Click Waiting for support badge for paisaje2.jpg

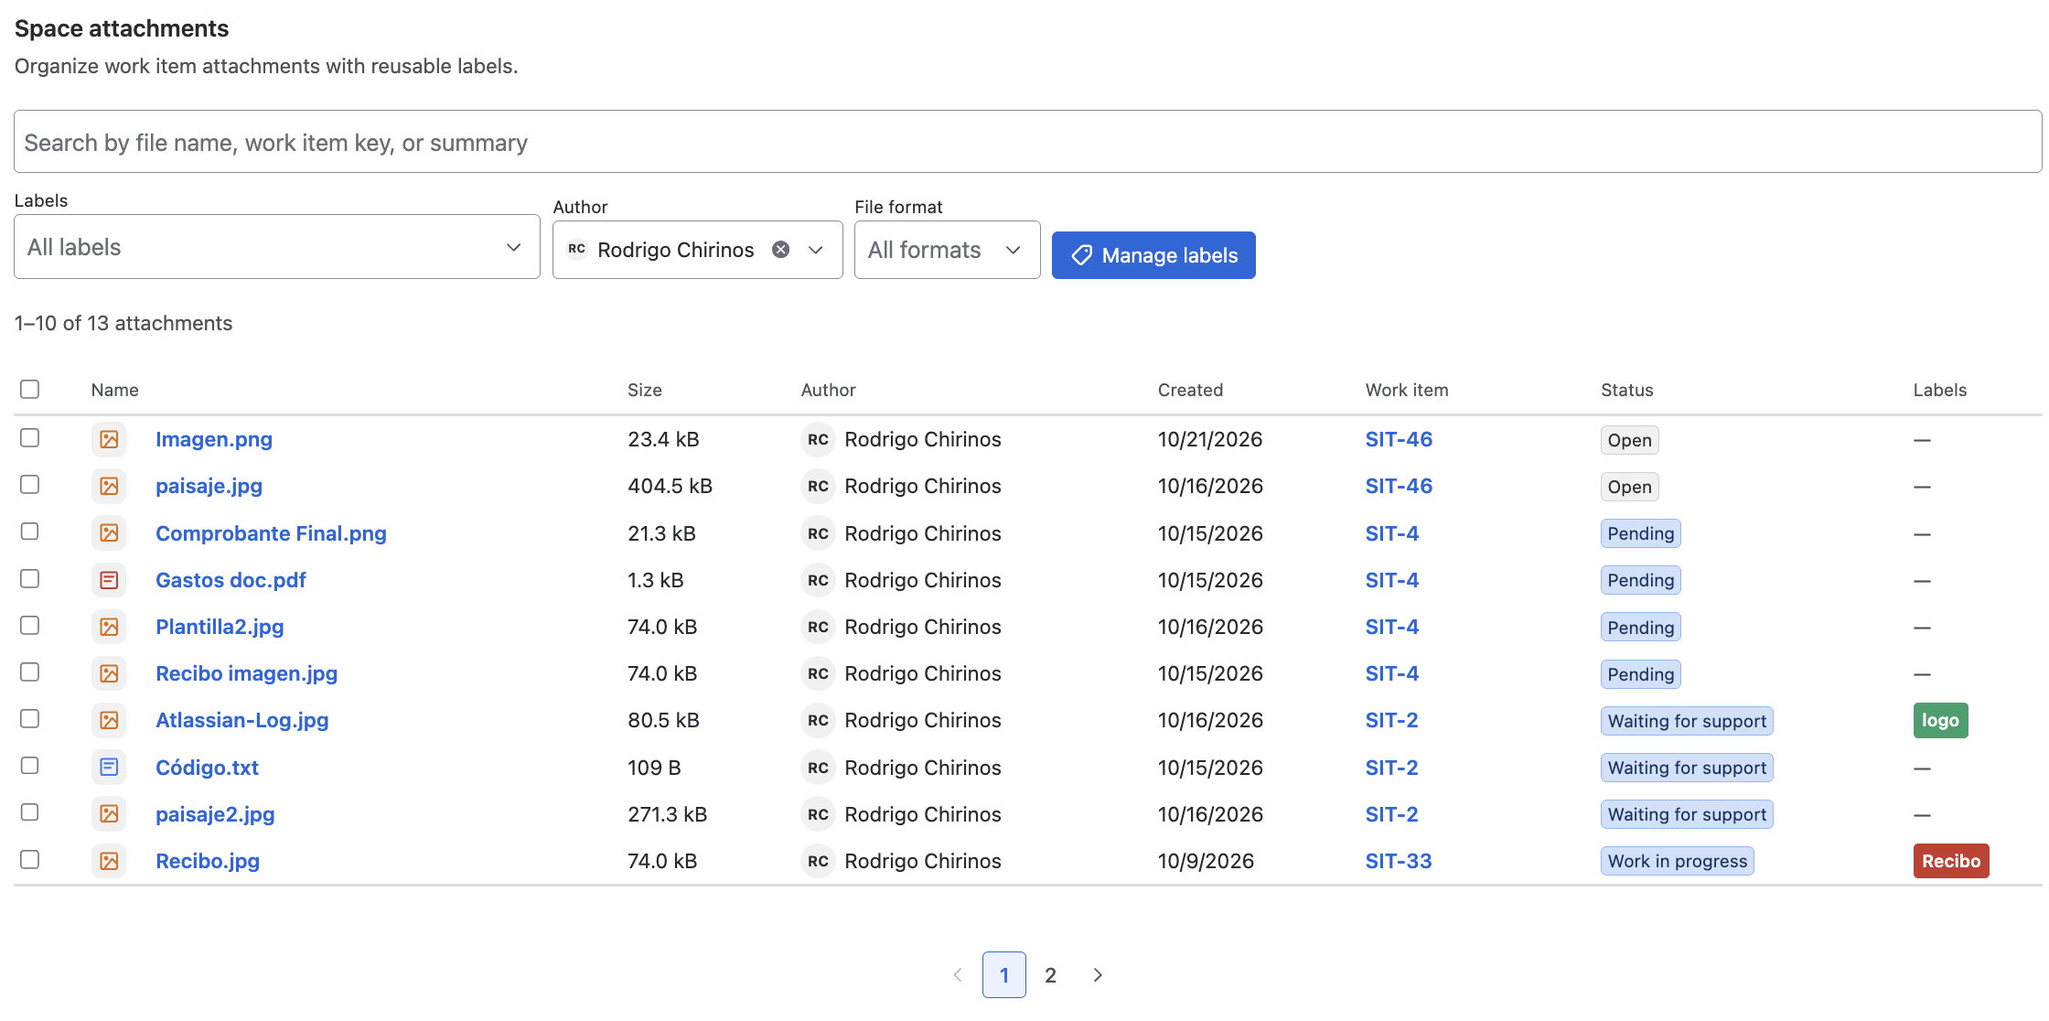click(x=1687, y=814)
